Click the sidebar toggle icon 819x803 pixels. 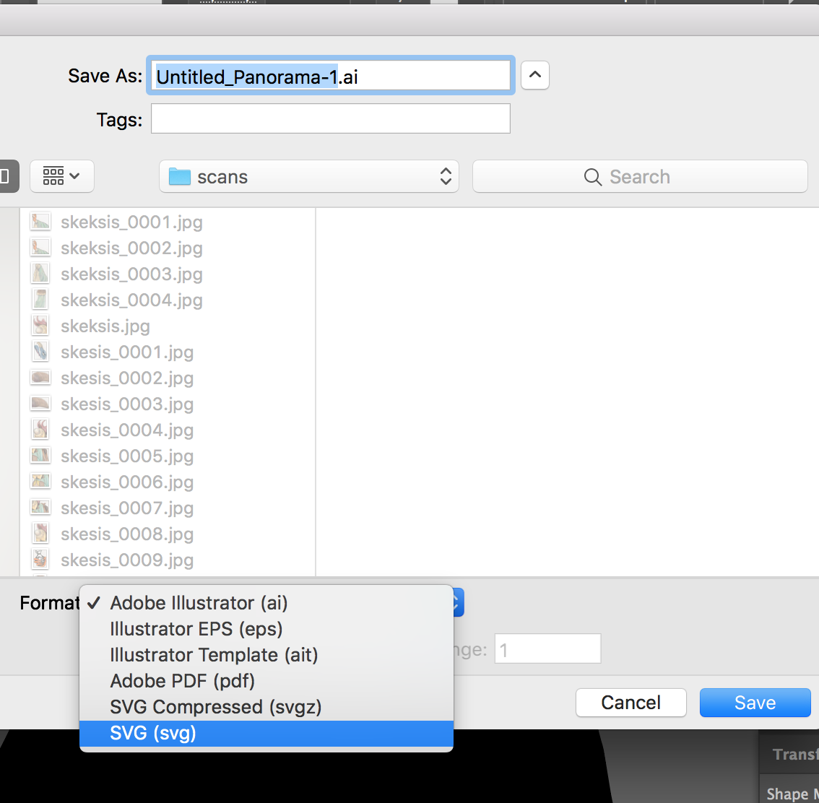8,176
